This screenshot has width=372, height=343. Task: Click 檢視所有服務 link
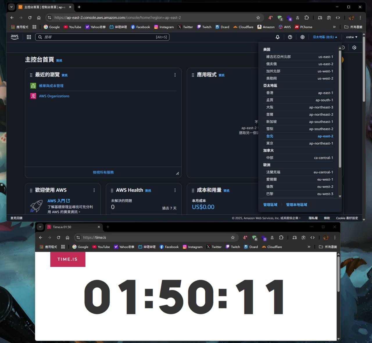[x=103, y=172]
